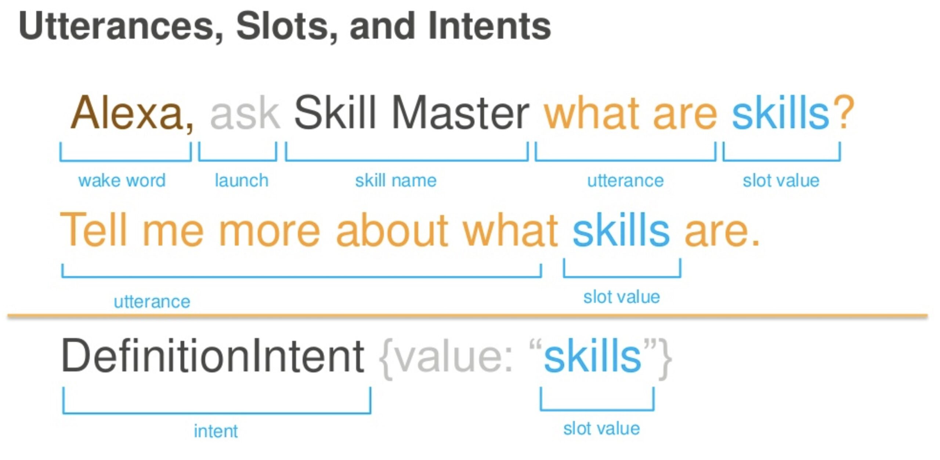Select the "wake word" label
Image resolution: width=940 pixels, height=460 pixels.
click(122, 180)
